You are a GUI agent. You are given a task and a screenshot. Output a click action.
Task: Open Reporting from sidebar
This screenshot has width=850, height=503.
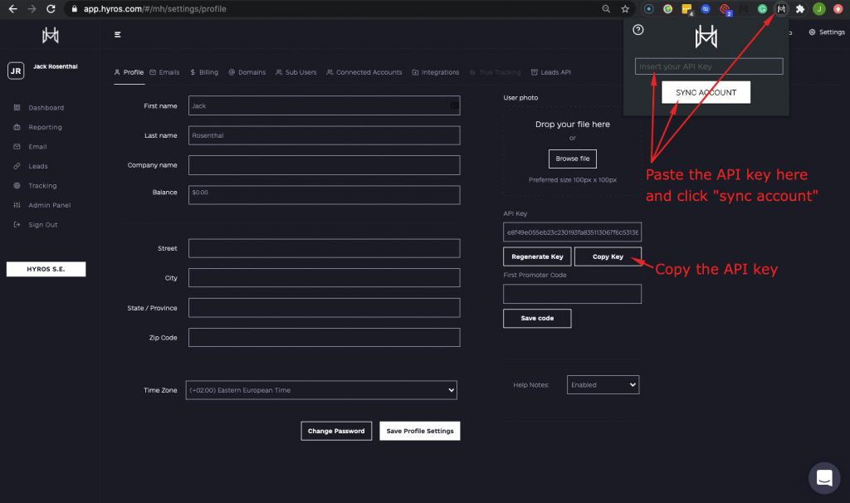(x=45, y=127)
